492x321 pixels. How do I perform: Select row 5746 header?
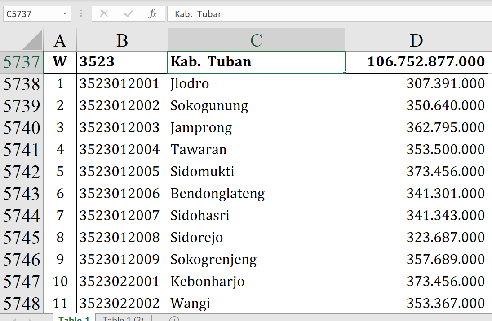(22, 260)
